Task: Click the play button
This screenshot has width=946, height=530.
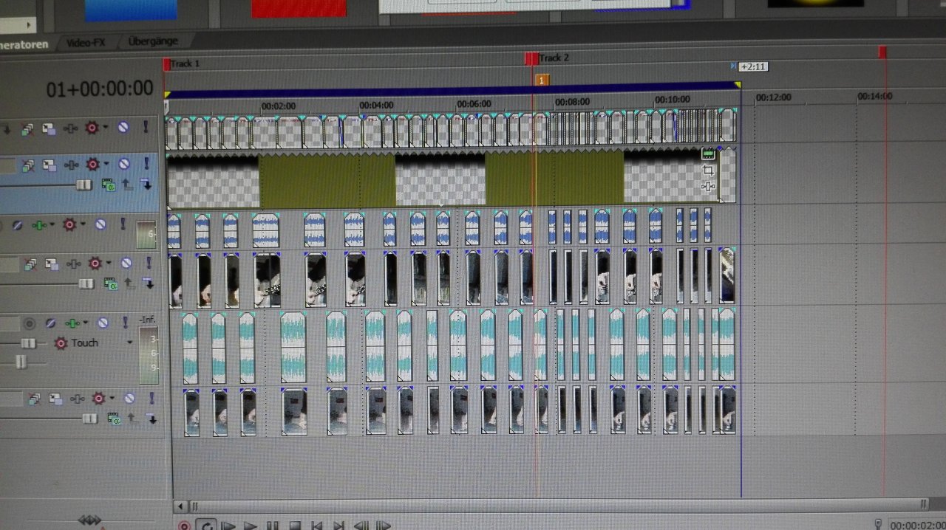Action: coord(251,526)
